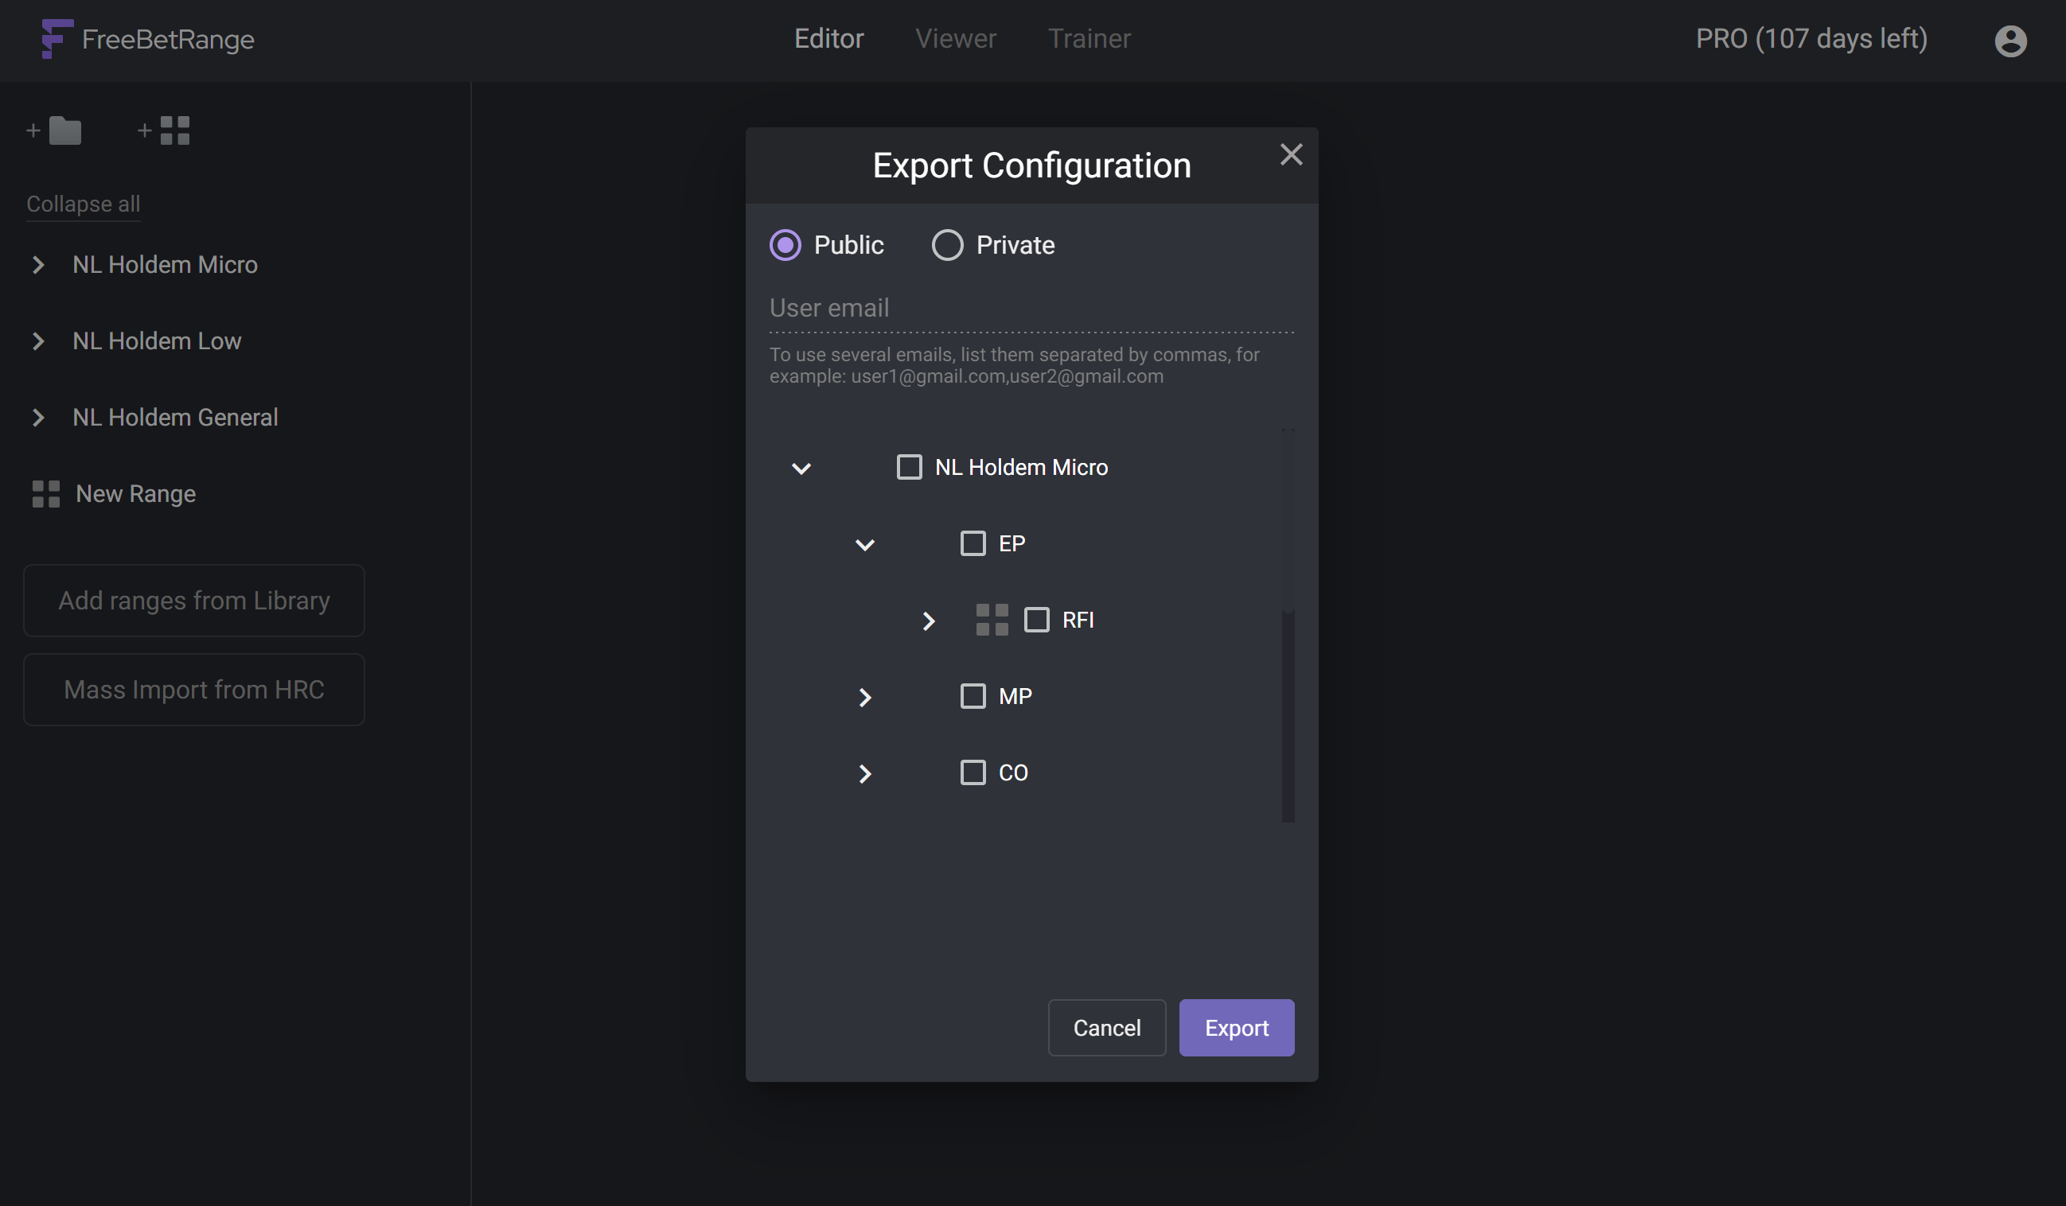Collapse the EP folder in export tree
2066x1206 pixels.
click(864, 545)
